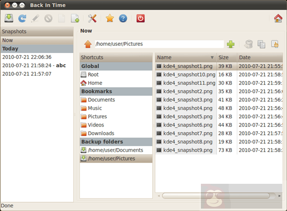The width and height of the screenshot is (287, 211).
Task: Click the refresh snapshots list icon
Action: (22, 18)
